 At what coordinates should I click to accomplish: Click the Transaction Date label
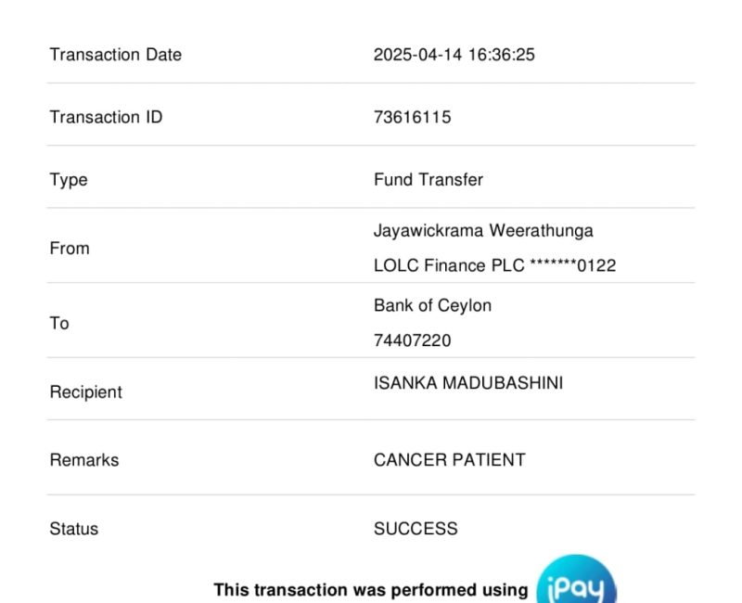click(115, 55)
